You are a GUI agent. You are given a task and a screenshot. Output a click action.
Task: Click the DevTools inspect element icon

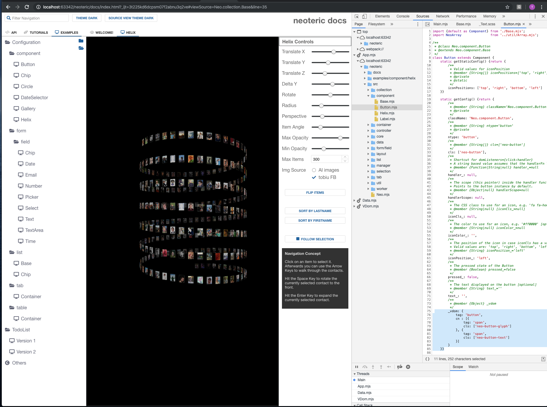pos(357,16)
